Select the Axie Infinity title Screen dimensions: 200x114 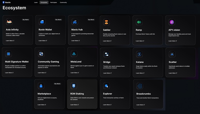click(12, 30)
